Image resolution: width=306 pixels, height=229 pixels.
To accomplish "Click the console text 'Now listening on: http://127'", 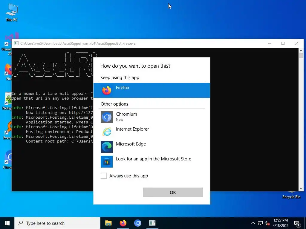I will pyautogui.click(x=59, y=112).
